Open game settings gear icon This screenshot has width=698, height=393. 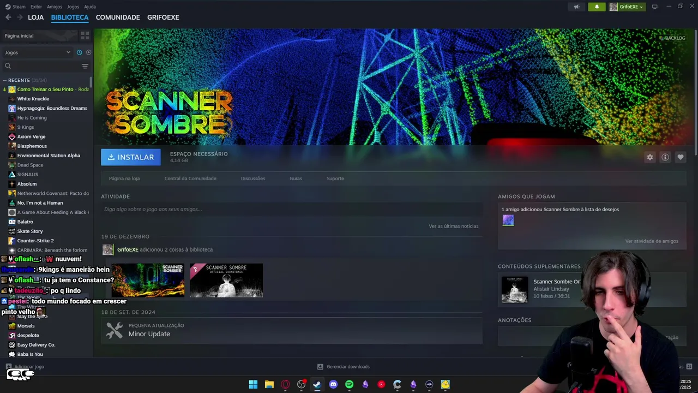(650, 157)
